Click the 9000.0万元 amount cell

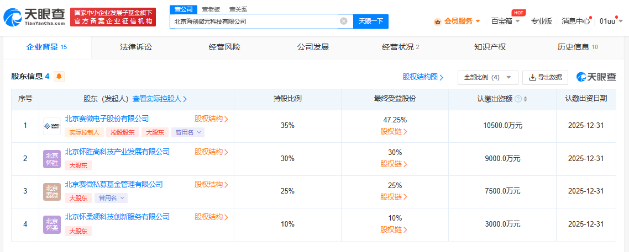(502, 158)
